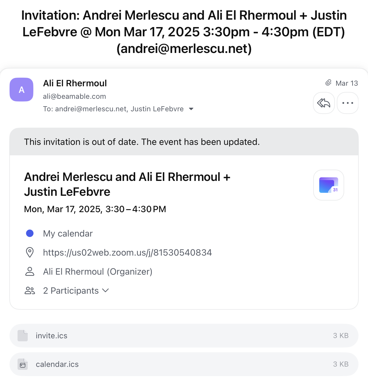Click the participants group icon
The height and width of the screenshot is (388, 368).
point(30,290)
